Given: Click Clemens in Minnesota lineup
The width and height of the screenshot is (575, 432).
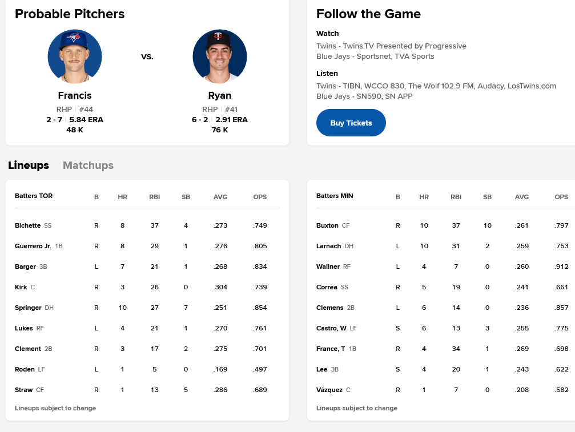Looking at the screenshot, I should click(330, 308).
